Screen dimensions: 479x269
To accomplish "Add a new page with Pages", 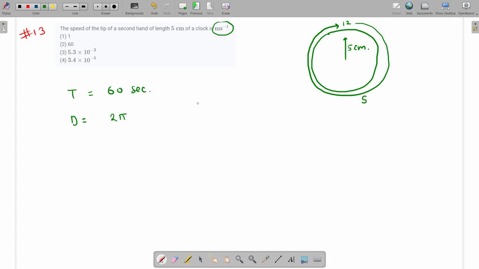I will 182,8.
